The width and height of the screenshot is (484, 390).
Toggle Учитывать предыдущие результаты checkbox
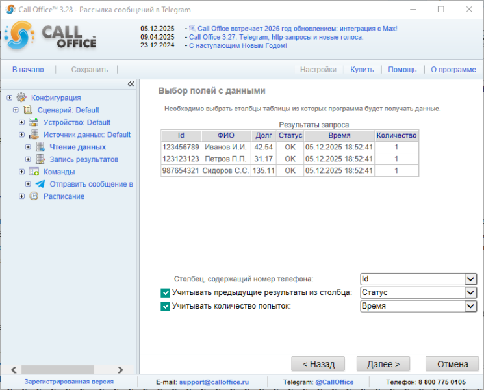pos(165,292)
